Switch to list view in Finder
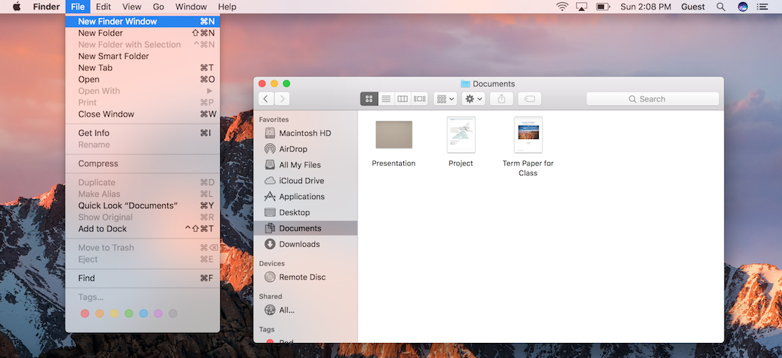Viewport: 782px width, 358px height. click(x=385, y=99)
